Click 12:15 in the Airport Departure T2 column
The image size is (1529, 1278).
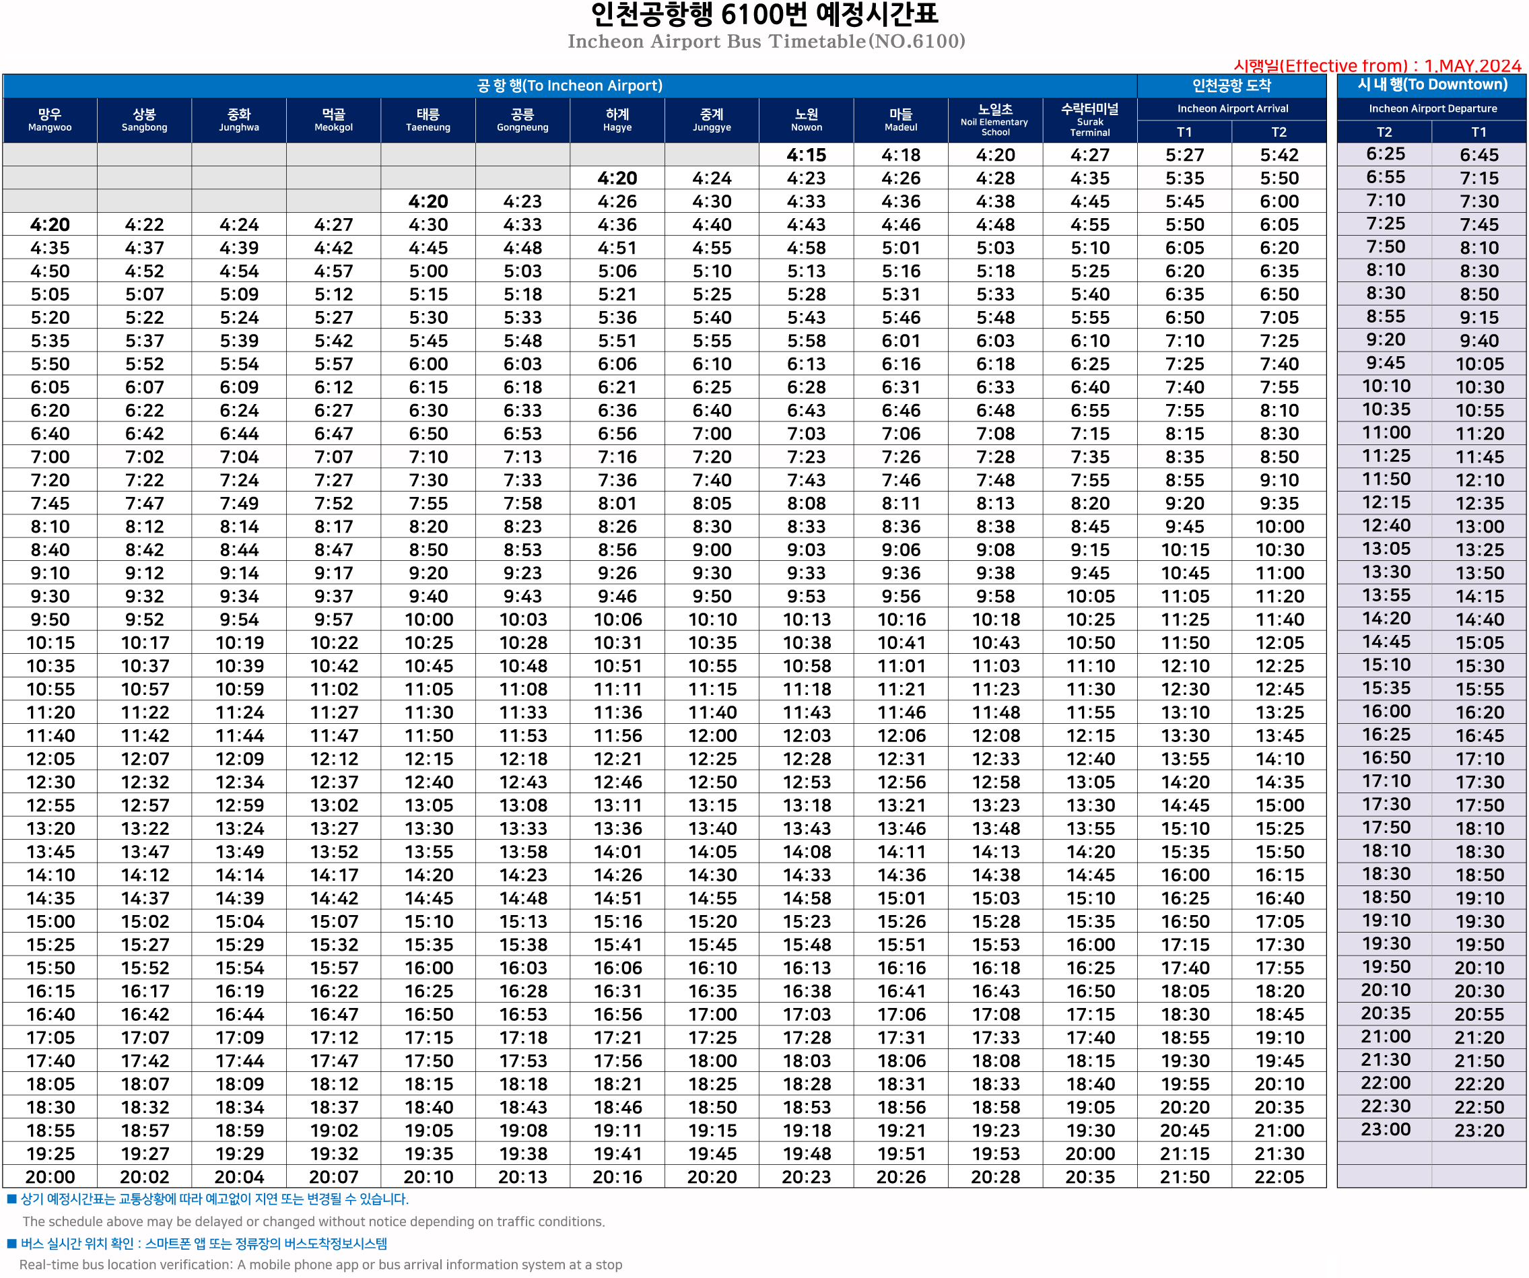(x=1386, y=502)
